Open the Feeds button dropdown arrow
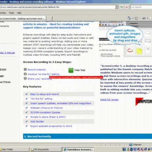This screenshot has height=152, width=152. tap(140, 19)
